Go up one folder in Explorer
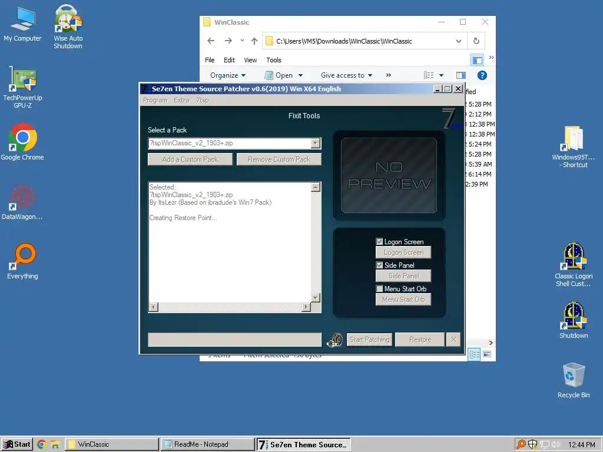This screenshot has height=452, width=603. 254,41
